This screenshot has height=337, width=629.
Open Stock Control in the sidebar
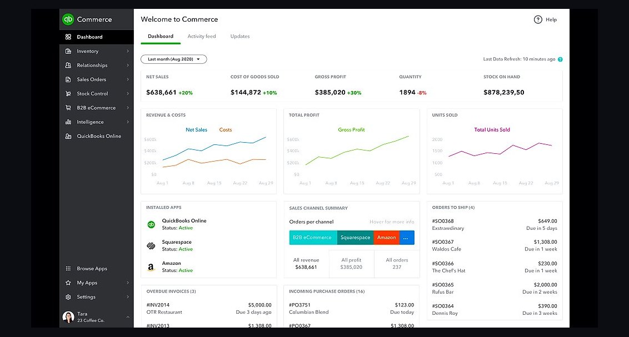pos(96,94)
